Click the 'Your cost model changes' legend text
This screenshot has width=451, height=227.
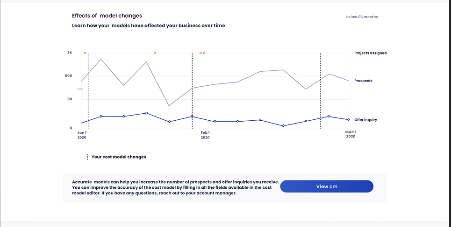119,157
